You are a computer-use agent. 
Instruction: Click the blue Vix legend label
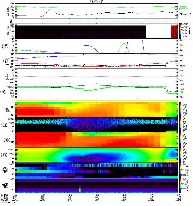click(181, 81)
